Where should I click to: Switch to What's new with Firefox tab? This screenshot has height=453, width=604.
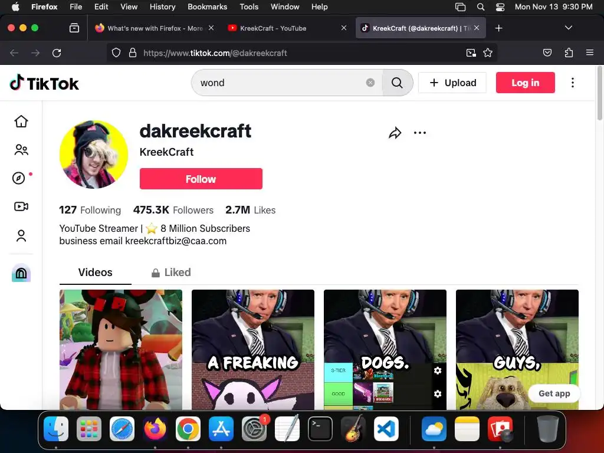(154, 28)
